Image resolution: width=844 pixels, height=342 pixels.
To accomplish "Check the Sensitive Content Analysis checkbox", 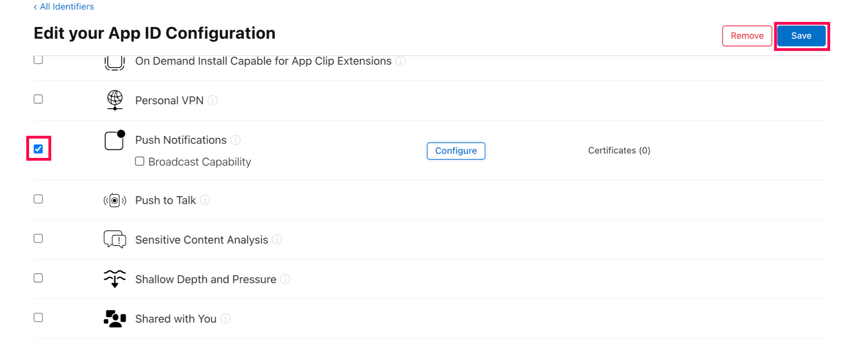I will pyautogui.click(x=38, y=238).
